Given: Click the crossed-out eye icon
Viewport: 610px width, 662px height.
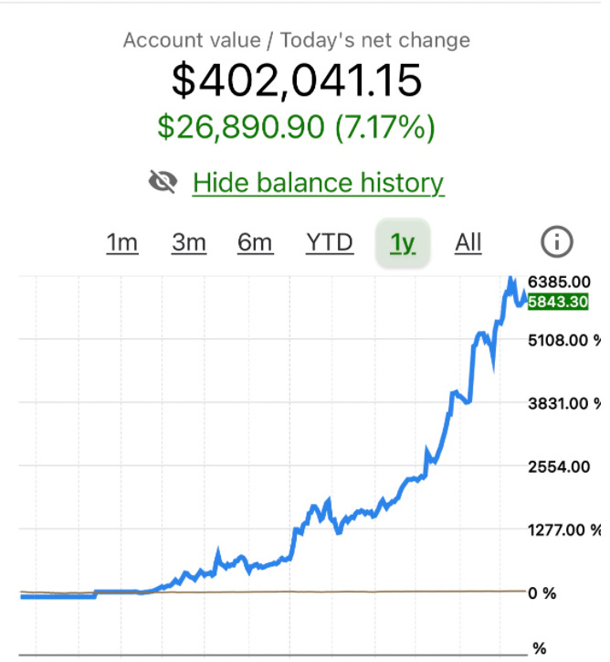Looking at the screenshot, I should [163, 183].
